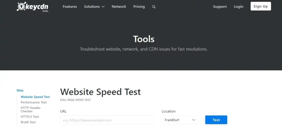Viewport: 282px width, 128px height.
Task: Open the Features menu item
Action: pos(70,7)
